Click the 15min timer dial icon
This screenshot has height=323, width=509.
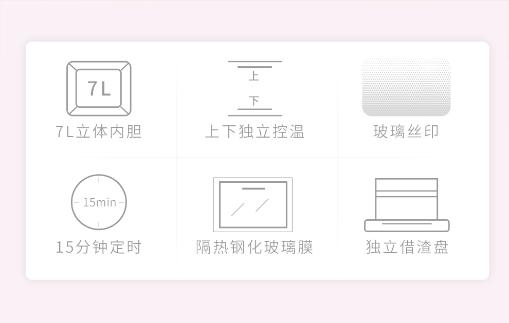[x=99, y=202]
